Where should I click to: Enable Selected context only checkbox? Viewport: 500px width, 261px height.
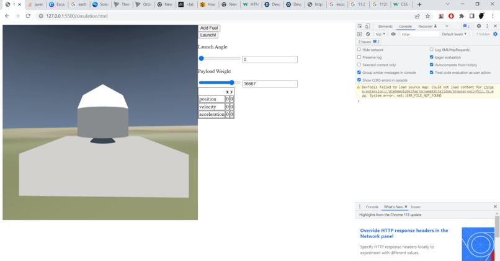coord(359,64)
